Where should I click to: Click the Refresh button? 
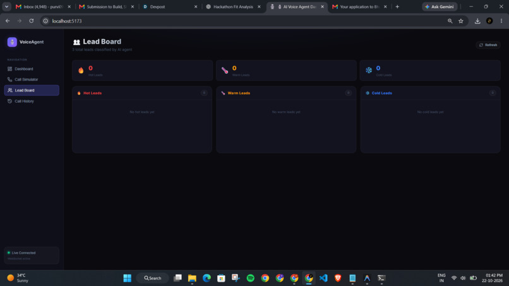(488, 45)
